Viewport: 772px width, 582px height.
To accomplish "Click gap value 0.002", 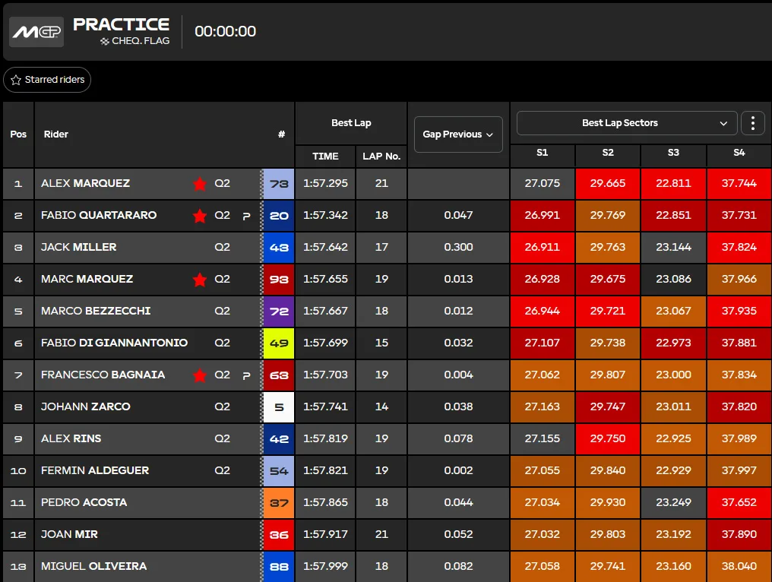I will 458,471.
